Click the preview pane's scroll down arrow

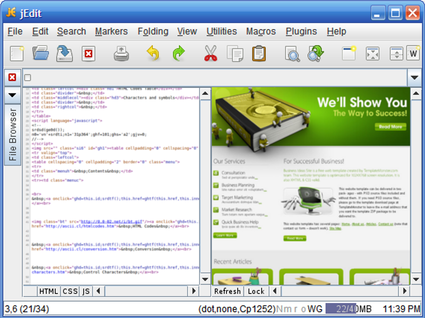click(416, 279)
